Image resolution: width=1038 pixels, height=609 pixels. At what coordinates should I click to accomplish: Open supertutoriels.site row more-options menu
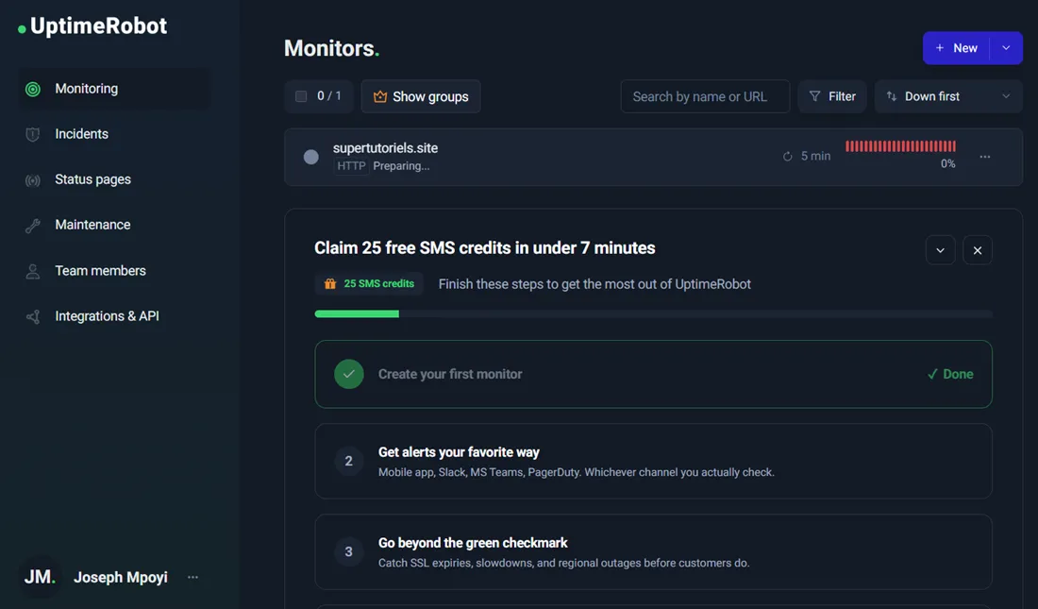[985, 157]
